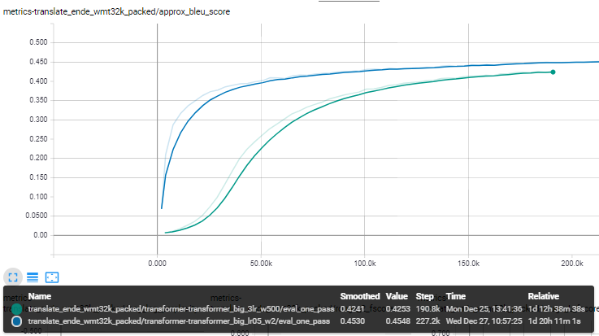Click y-axis label 0.450
This screenshot has width=599, height=336.
tap(38, 62)
